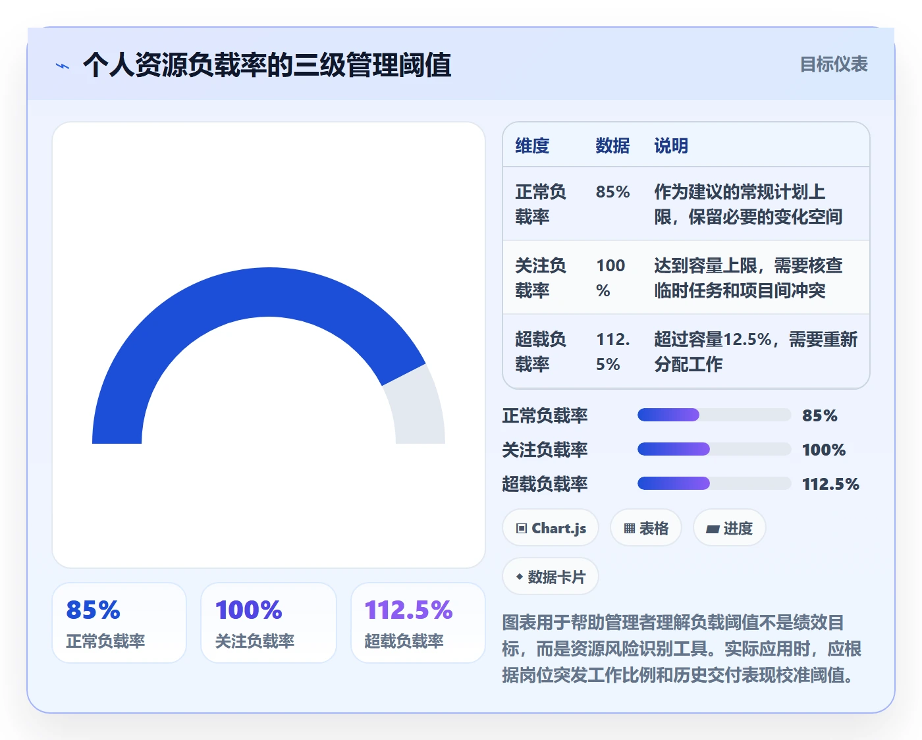The width and height of the screenshot is (922, 740).
Task: Click the 表格 grid icon
Action: tap(630, 528)
